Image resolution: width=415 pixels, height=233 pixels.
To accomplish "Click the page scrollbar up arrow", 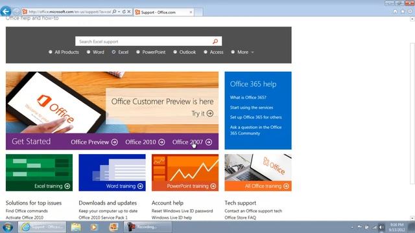I will (412, 19).
